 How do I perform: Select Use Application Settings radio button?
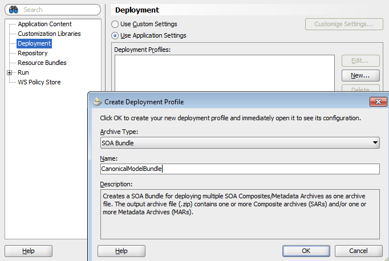point(115,35)
